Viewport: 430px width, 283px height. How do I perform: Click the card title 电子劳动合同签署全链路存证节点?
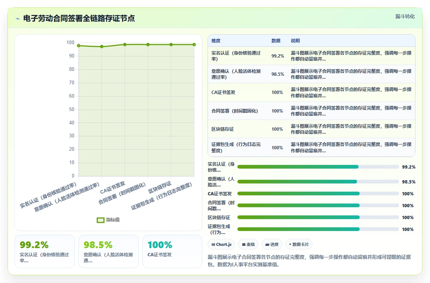(79, 18)
